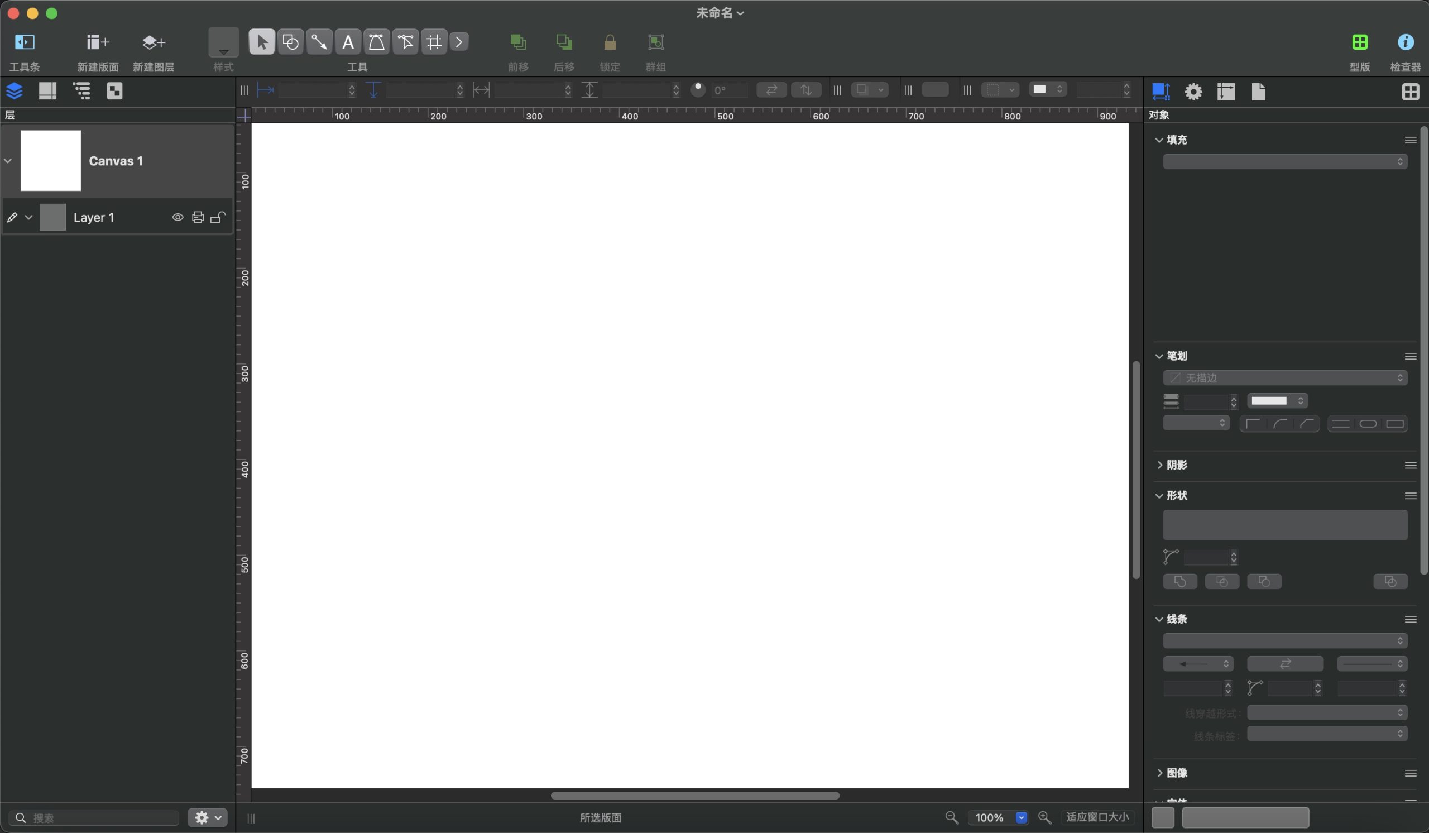The image size is (1429, 833).
Task: Open the Style picker
Action: point(223,42)
